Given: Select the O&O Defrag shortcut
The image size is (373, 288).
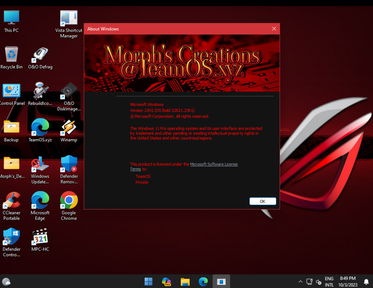Looking at the screenshot, I should [40, 58].
